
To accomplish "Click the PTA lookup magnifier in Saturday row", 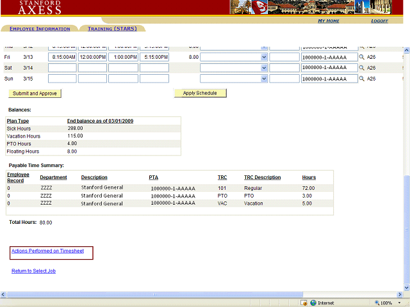I will [361, 68].
